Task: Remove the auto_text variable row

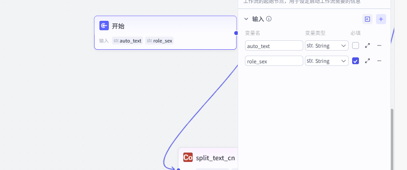Action: [379, 45]
